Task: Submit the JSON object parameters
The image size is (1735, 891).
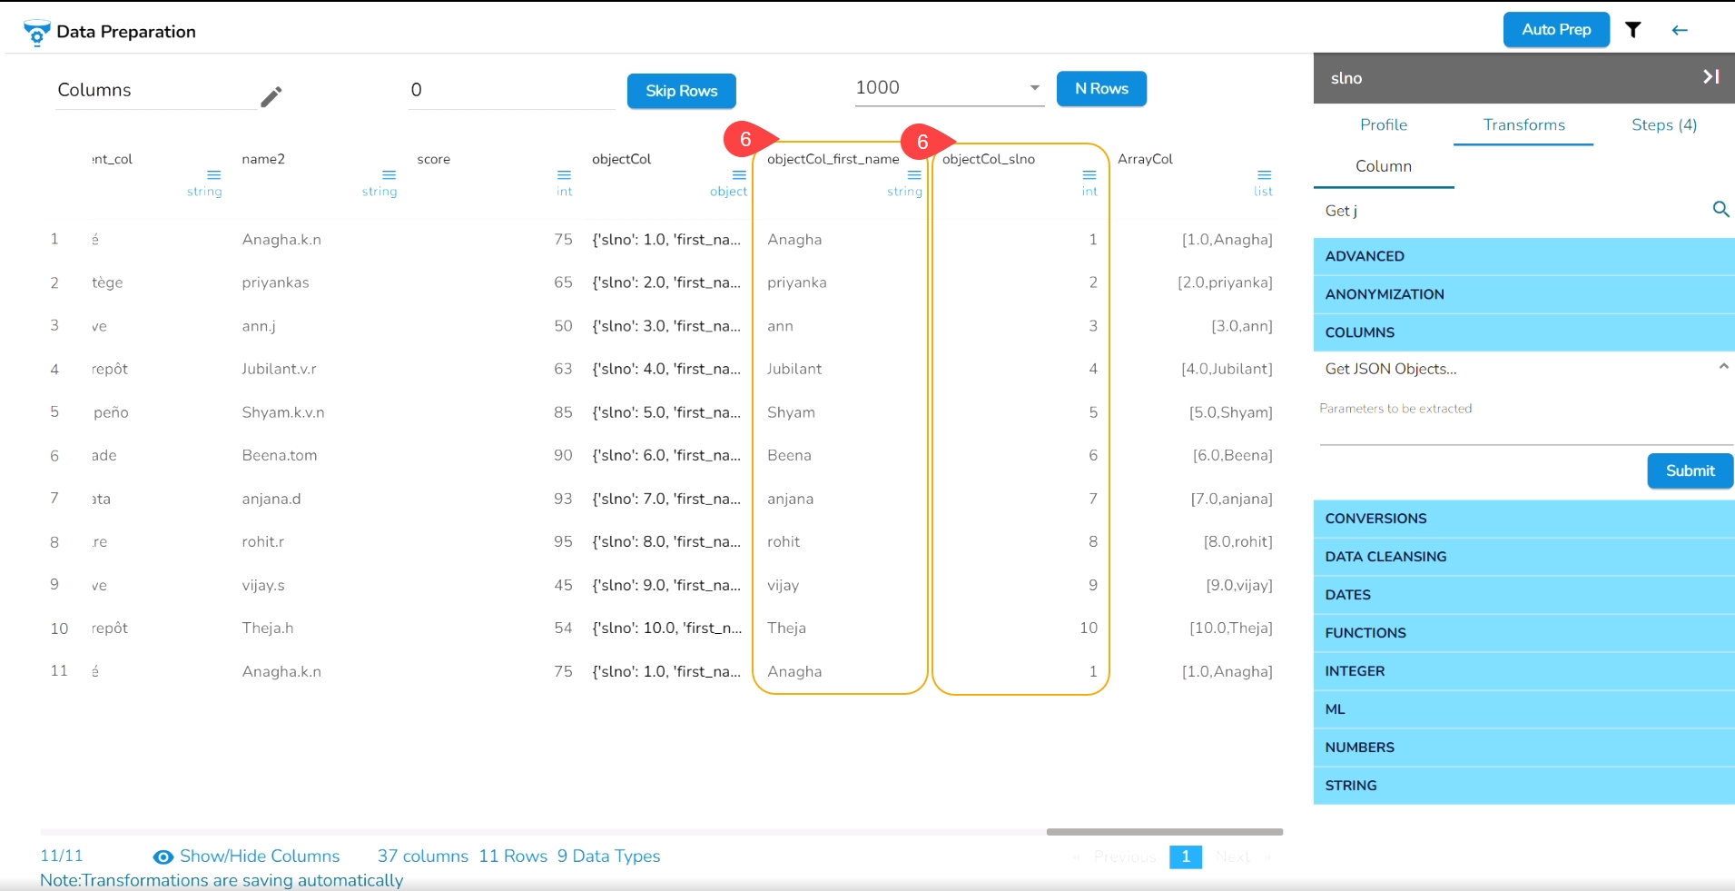Action: point(1690,470)
